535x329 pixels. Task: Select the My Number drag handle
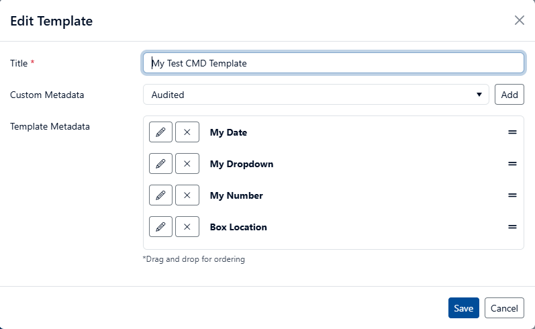pos(512,195)
